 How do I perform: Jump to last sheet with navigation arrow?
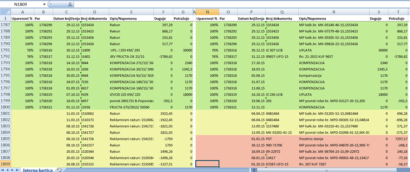tap(17, 170)
